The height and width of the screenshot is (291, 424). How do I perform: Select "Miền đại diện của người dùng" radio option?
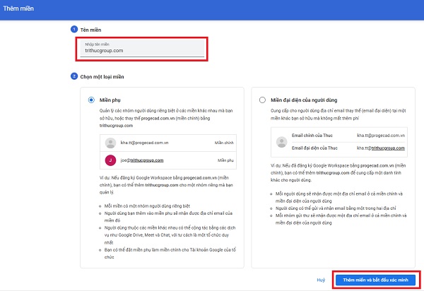[x=264, y=100]
